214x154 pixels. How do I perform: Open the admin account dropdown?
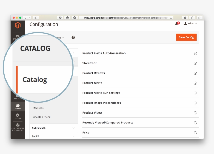pyautogui.click(x=190, y=23)
